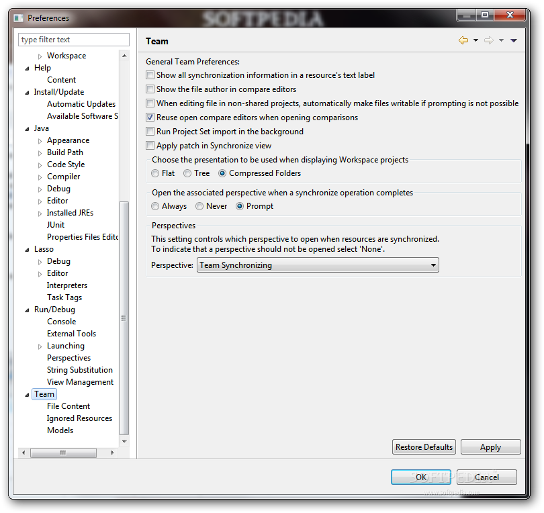Collapse the Java tree node

coord(27,129)
